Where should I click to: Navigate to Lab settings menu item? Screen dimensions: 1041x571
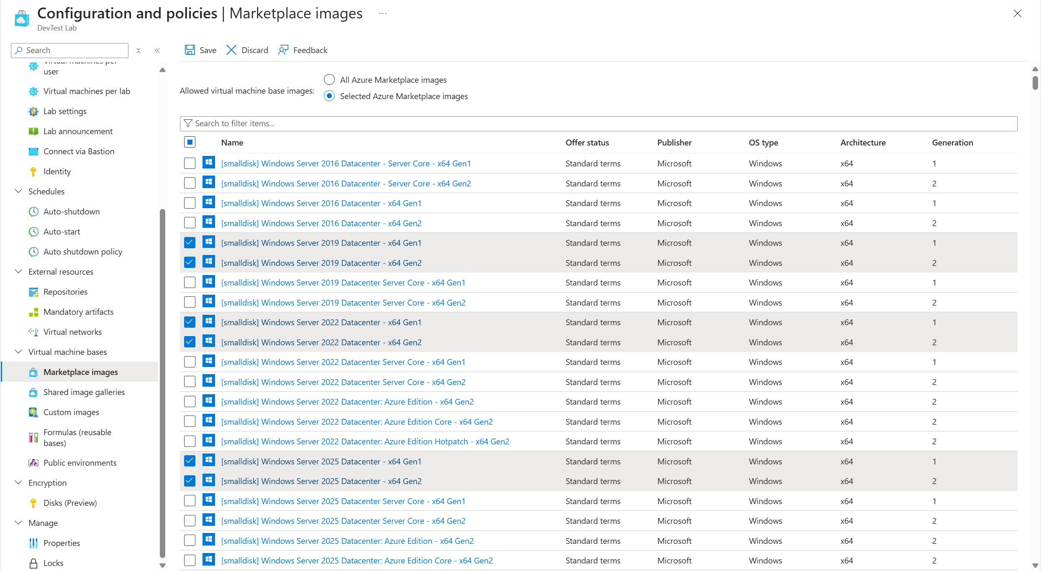click(x=64, y=110)
